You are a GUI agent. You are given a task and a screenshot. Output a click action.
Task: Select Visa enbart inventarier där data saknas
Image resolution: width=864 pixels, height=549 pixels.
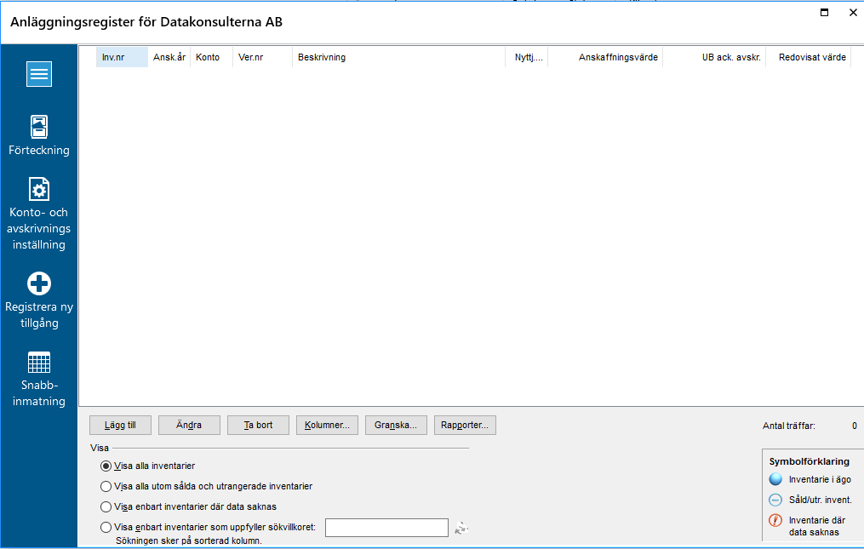106,506
